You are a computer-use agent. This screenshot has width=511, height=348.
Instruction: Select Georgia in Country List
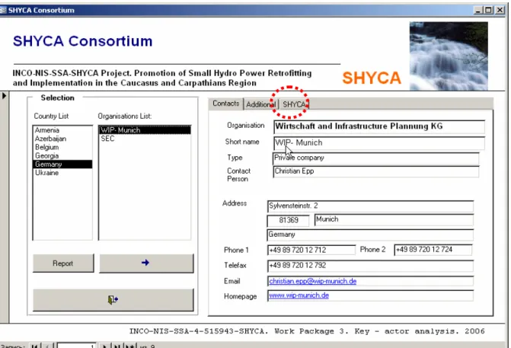(62, 156)
